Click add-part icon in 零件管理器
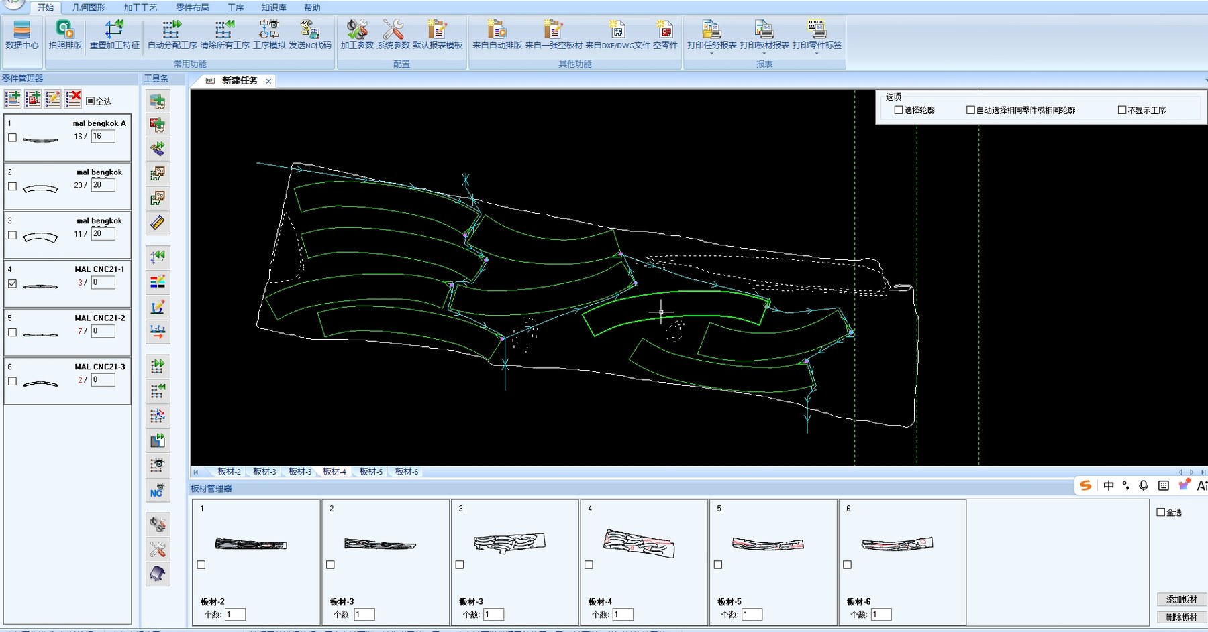The image size is (1208, 632). point(13,99)
